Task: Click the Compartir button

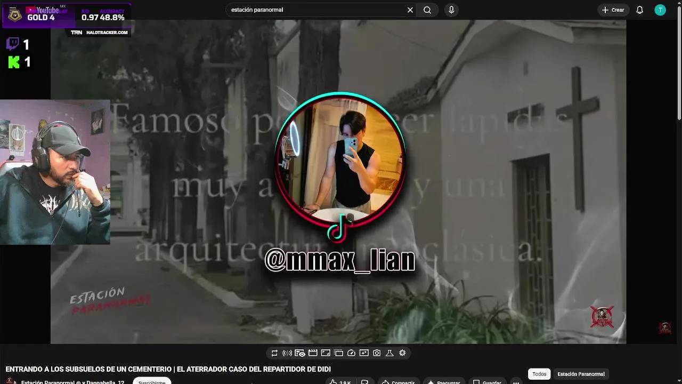Action: coord(398,382)
